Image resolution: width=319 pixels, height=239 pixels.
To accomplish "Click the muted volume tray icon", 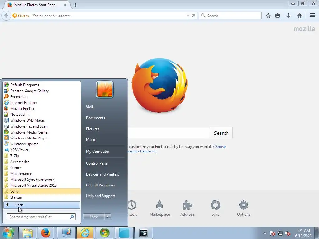I will (288, 233).
